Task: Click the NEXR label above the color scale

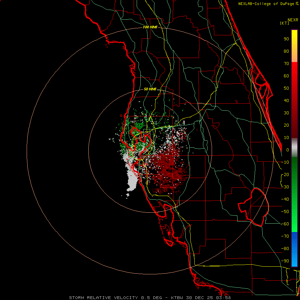Action: (293, 20)
